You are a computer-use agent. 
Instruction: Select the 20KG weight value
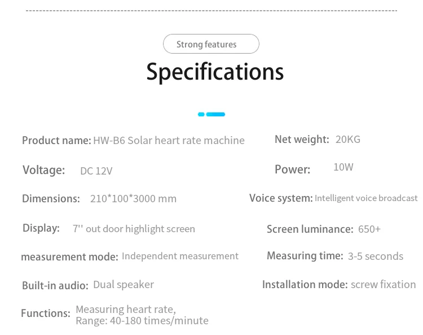pos(347,139)
